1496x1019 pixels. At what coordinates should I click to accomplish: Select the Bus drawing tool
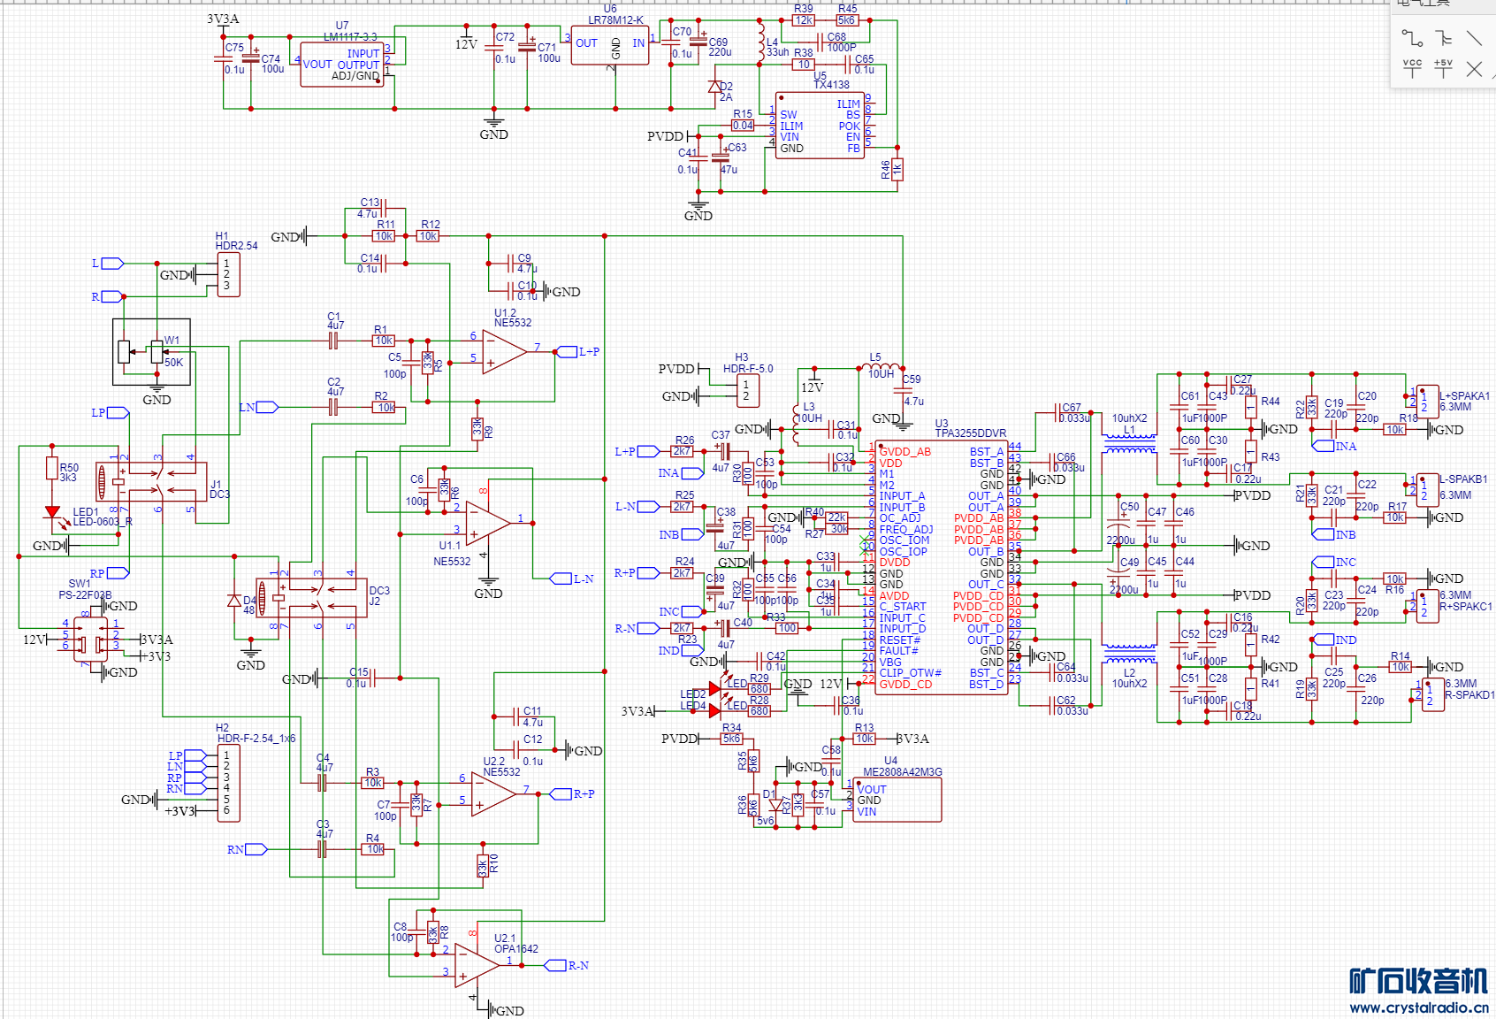(x=1443, y=38)
